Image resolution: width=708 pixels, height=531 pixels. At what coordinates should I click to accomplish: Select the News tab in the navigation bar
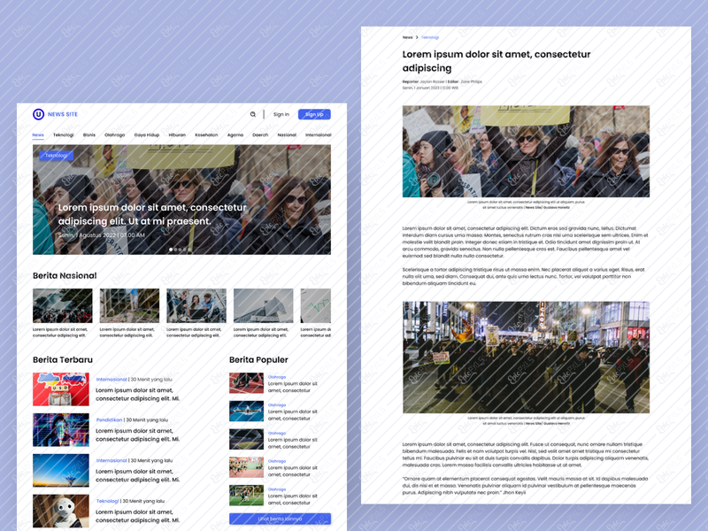pos(38,135)
